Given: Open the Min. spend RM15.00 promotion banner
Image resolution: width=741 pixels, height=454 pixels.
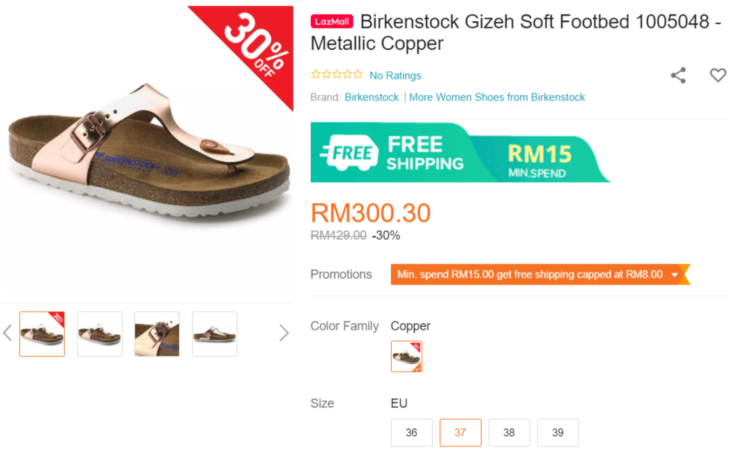Looking at the screenshot, I should (530, 275).
